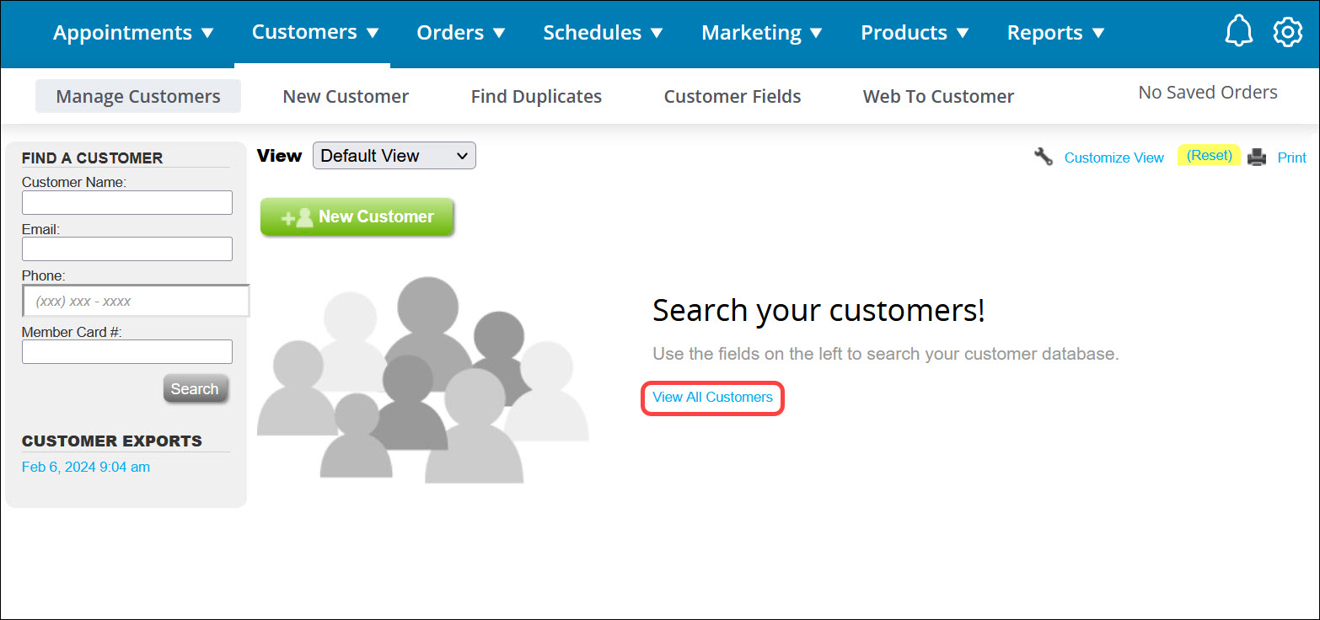Expand the Orders dropdown menu
The image size is (1320, 620).
[x=460, y=32]
